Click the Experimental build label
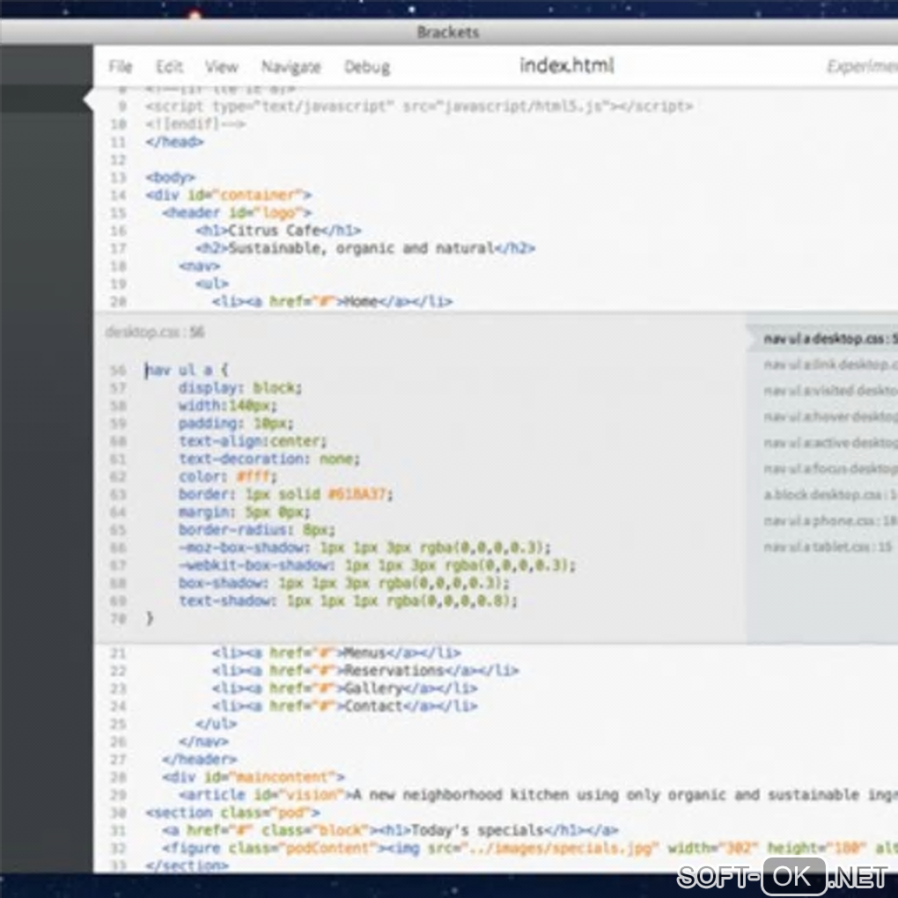The height and width of the screenshot is (898, 898). (861, 67)
